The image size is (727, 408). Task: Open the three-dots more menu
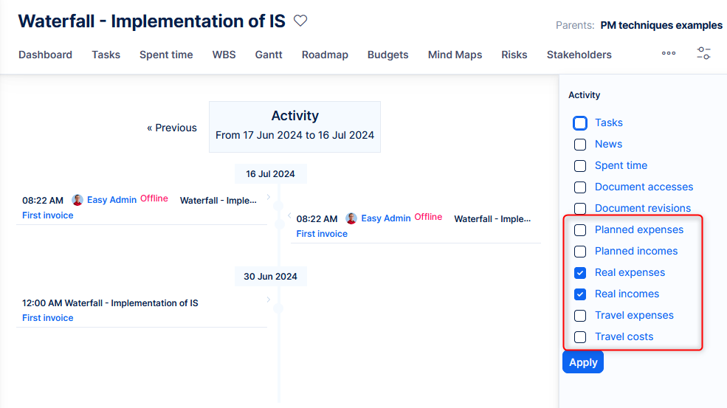tap(669, 54)
